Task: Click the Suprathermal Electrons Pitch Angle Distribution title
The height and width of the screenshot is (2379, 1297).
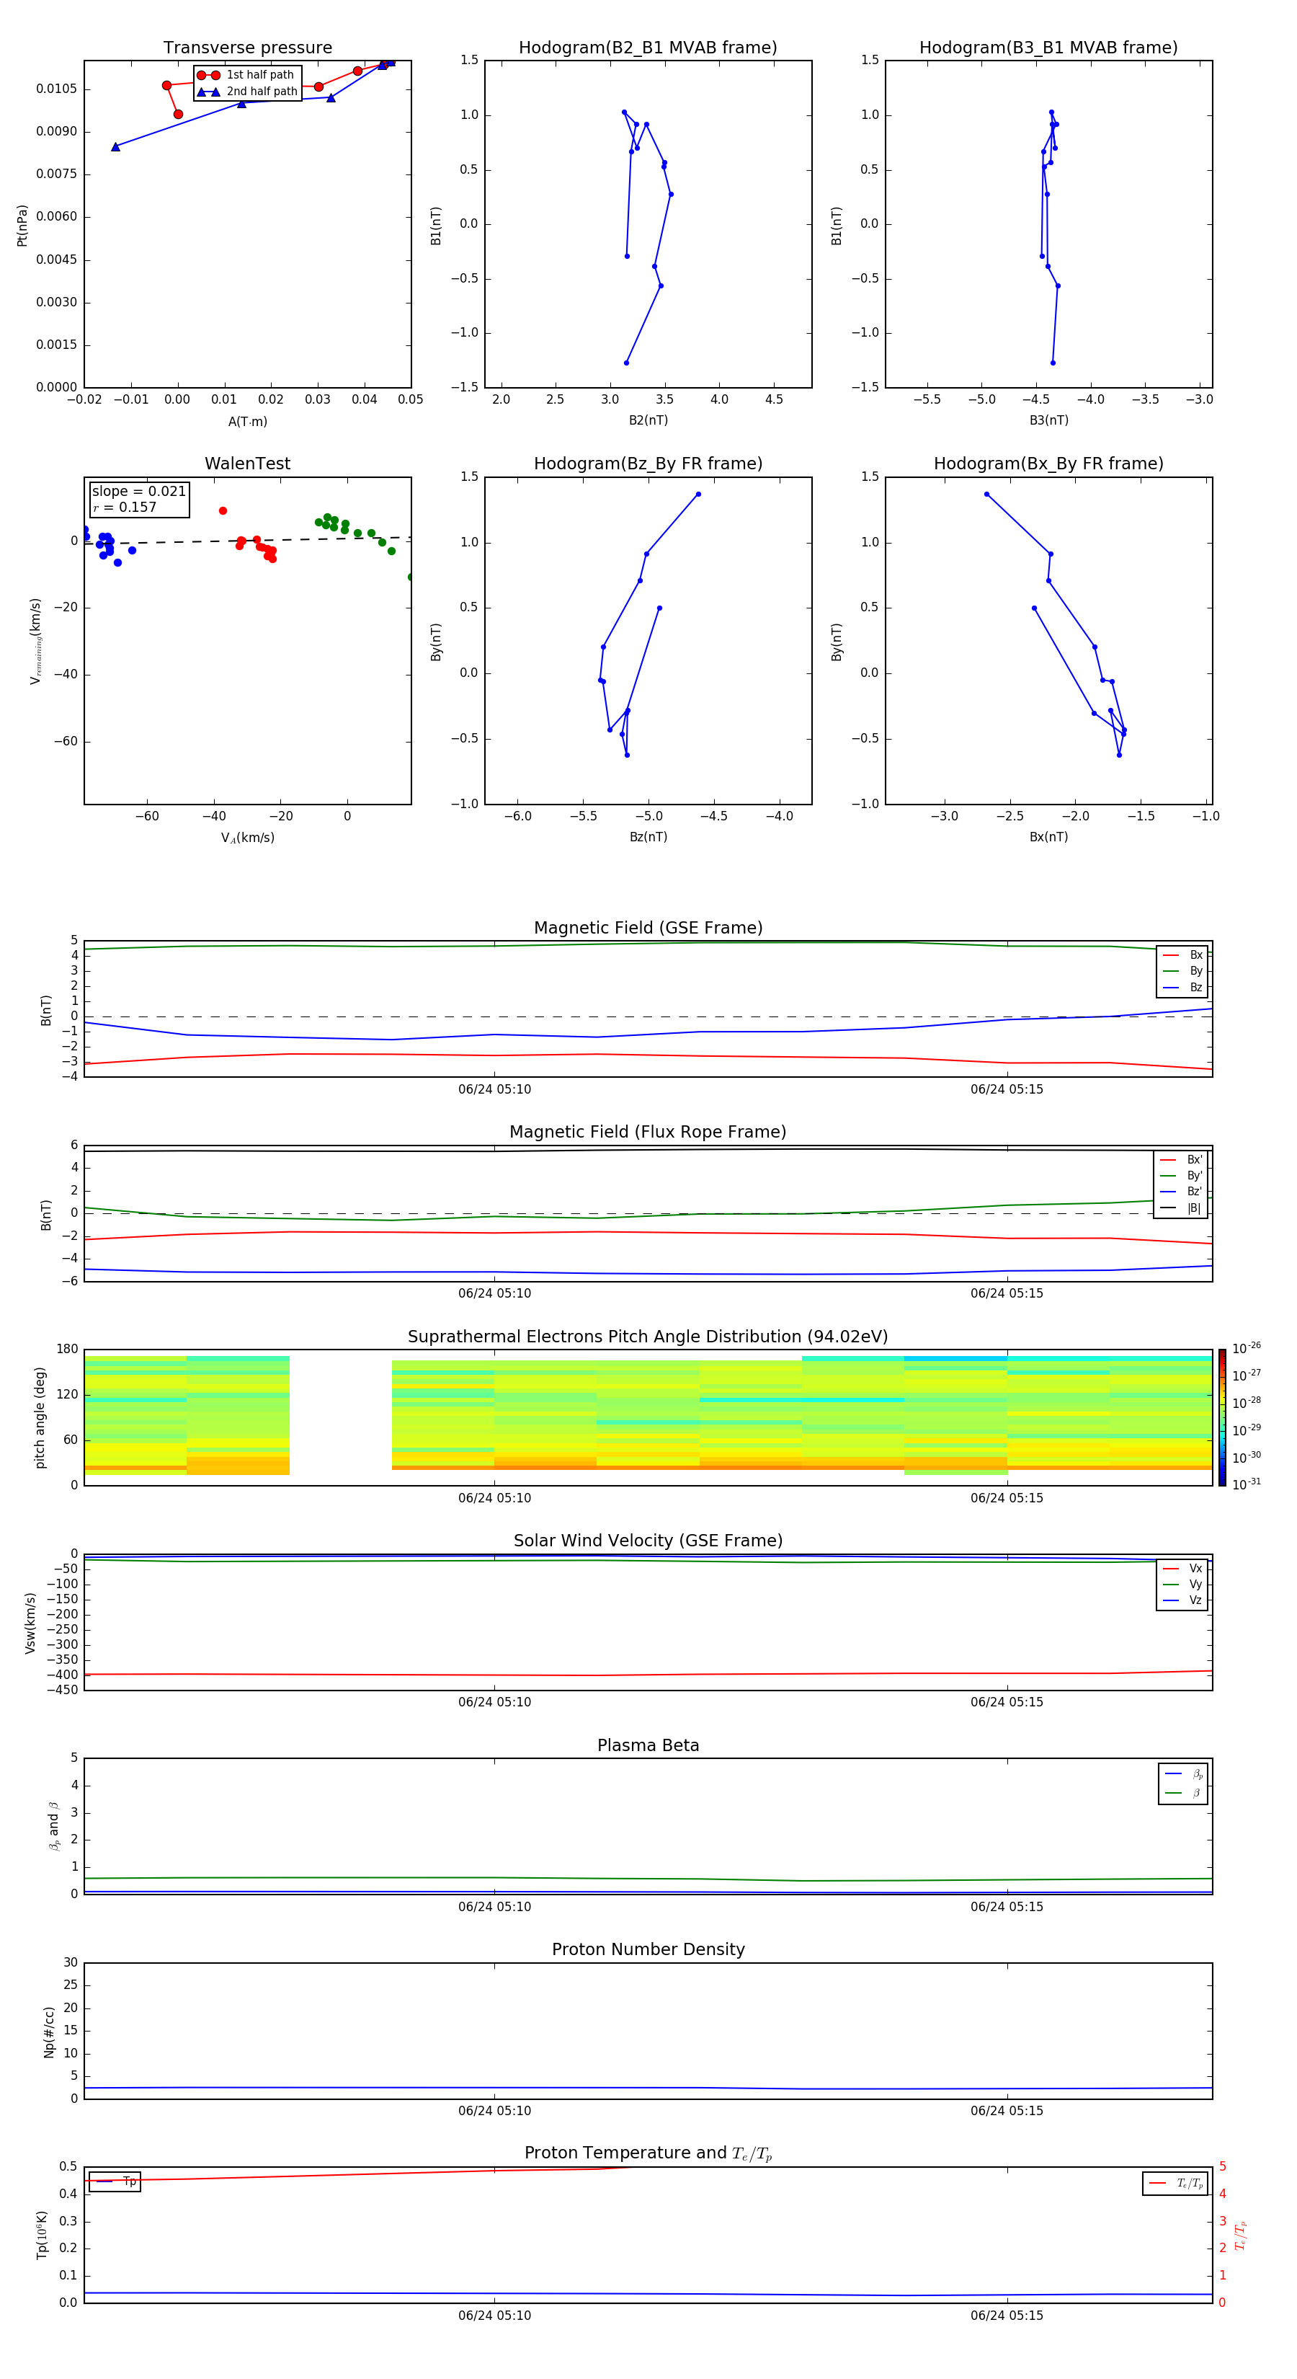Action: (x=648, y=1337)
